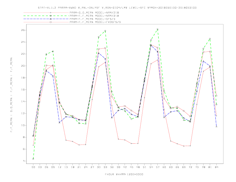
Task: Click x-axis tick label 63
Action: pos(171,167)
